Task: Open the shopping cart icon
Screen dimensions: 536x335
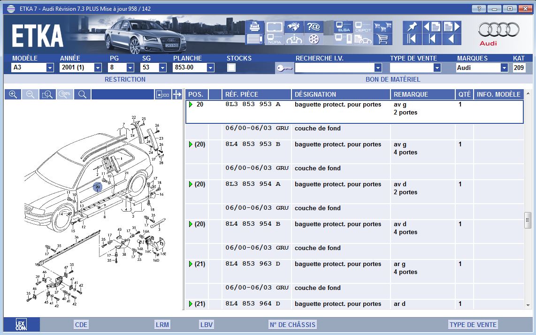Action: point(383,39)
